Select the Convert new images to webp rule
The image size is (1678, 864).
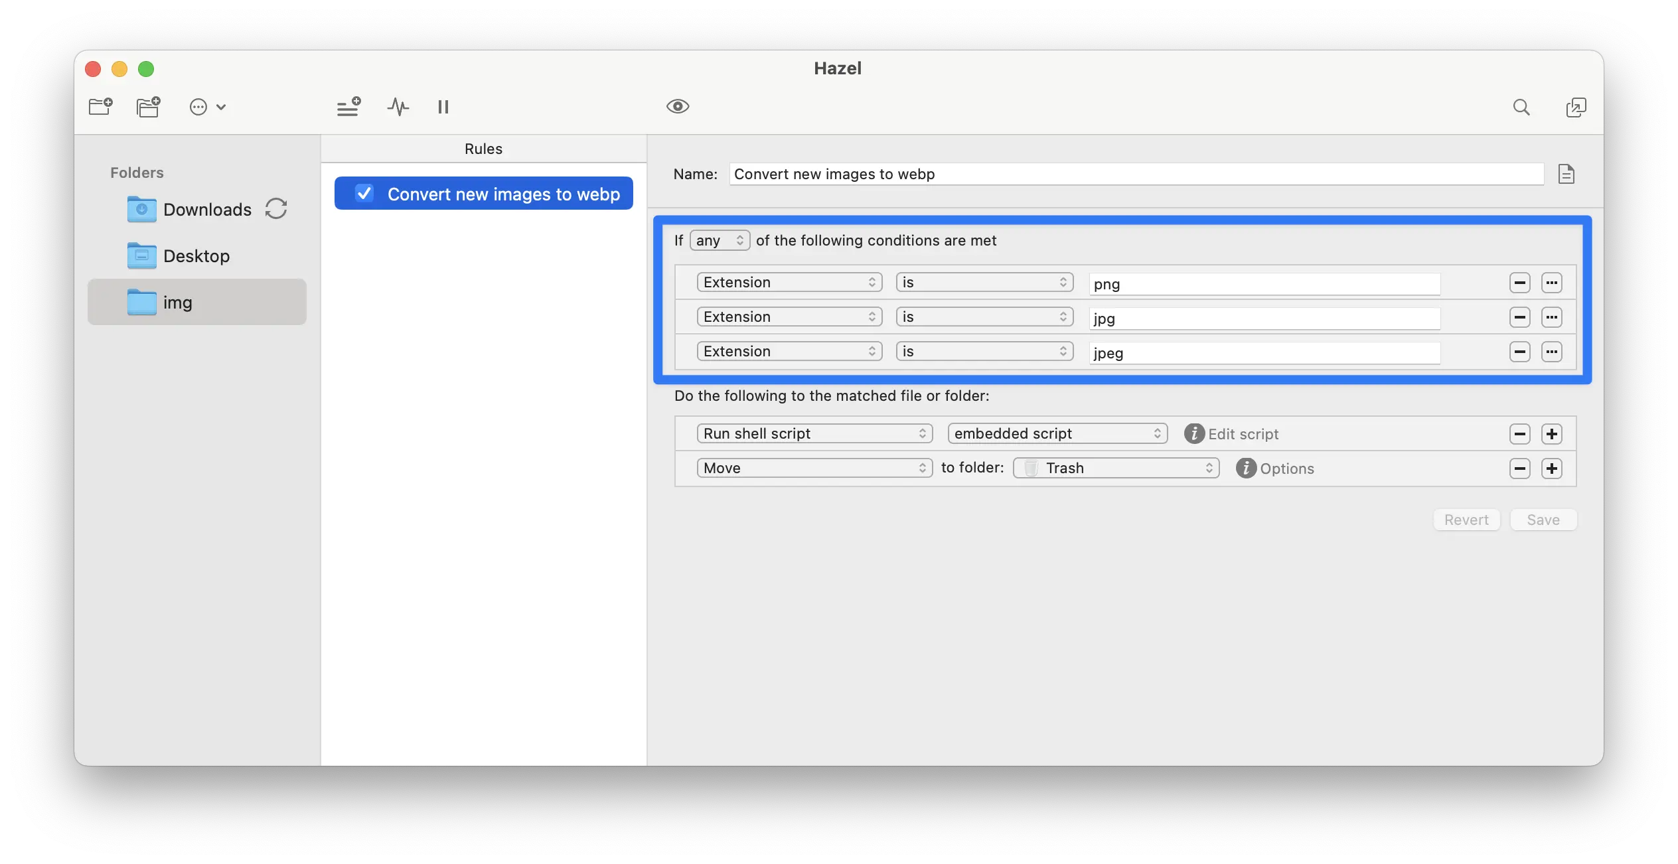click(483, 193)
